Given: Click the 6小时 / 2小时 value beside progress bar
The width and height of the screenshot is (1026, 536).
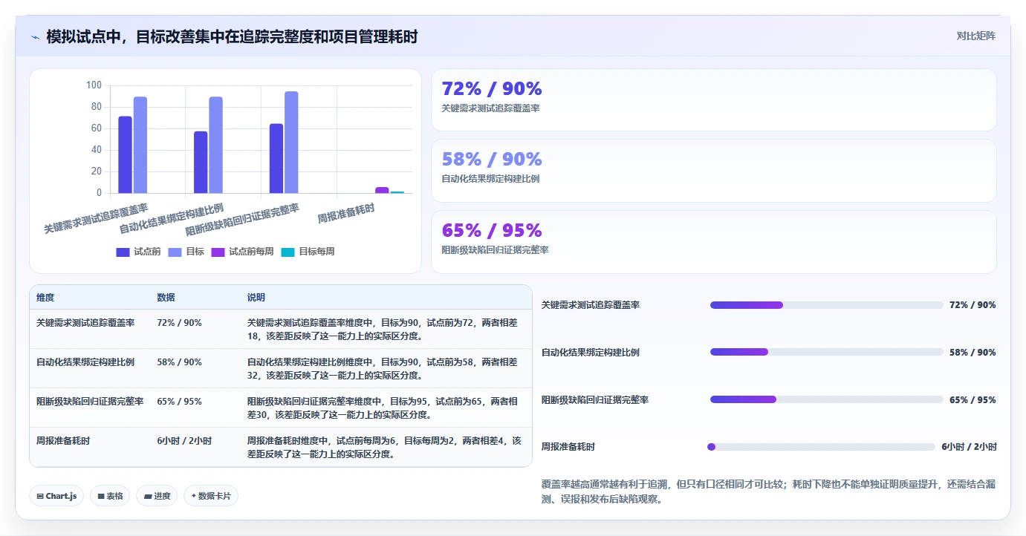Looking at the screenshot, I should pos(969,447).
